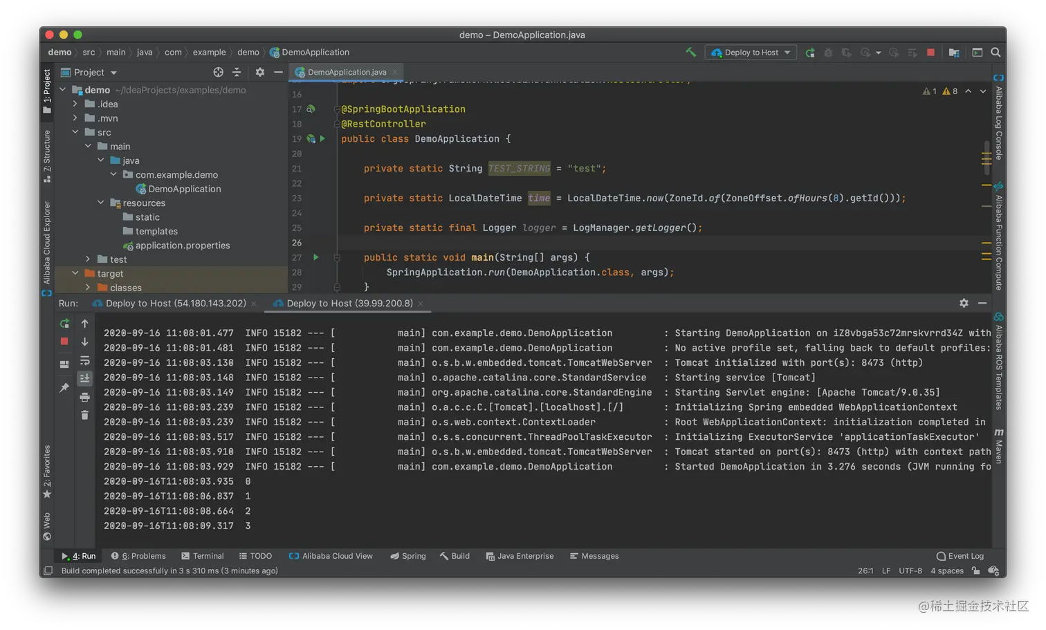The image size is (1046, 630).
Task: Select the templates folder
Action: point(150,231)
